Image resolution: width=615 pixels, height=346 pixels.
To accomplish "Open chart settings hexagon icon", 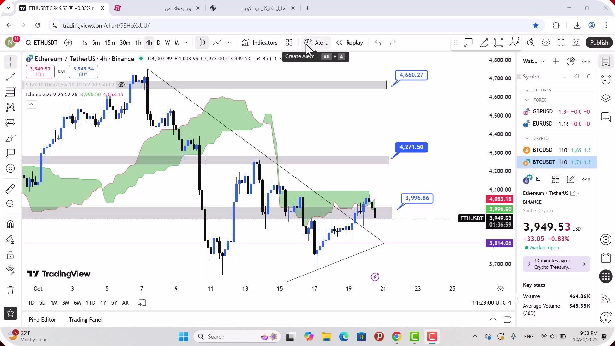I will pyautogui.click(x=546, y=43).
